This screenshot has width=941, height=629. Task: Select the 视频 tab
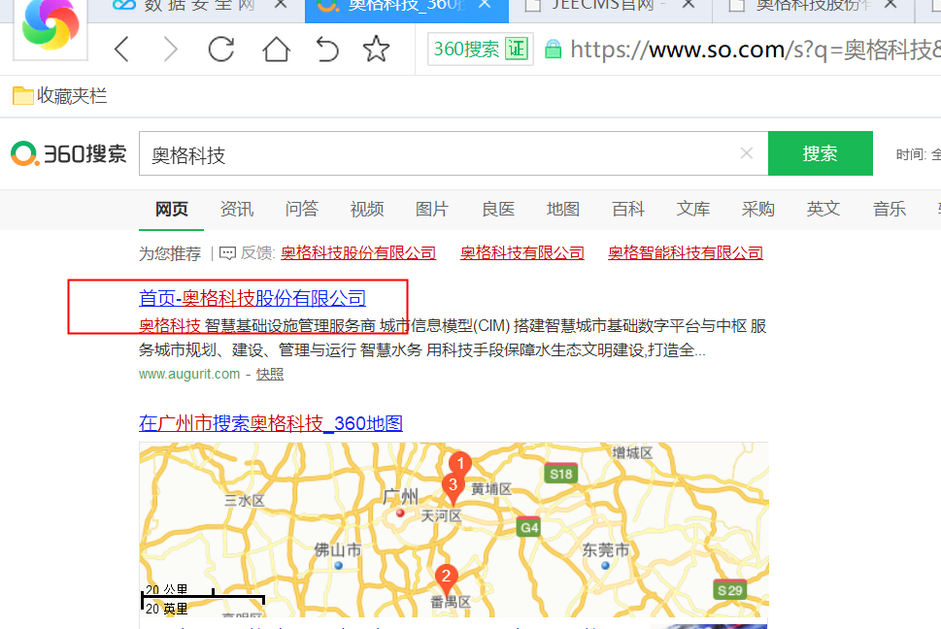click(x=367, y=210)
